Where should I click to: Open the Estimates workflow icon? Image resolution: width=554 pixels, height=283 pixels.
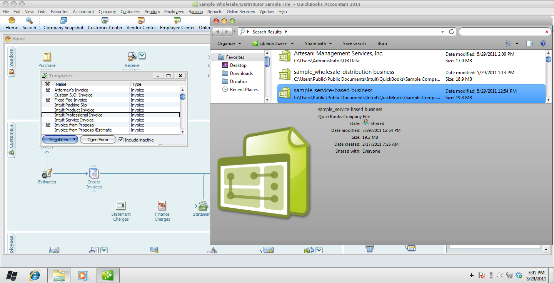(47, 173)
